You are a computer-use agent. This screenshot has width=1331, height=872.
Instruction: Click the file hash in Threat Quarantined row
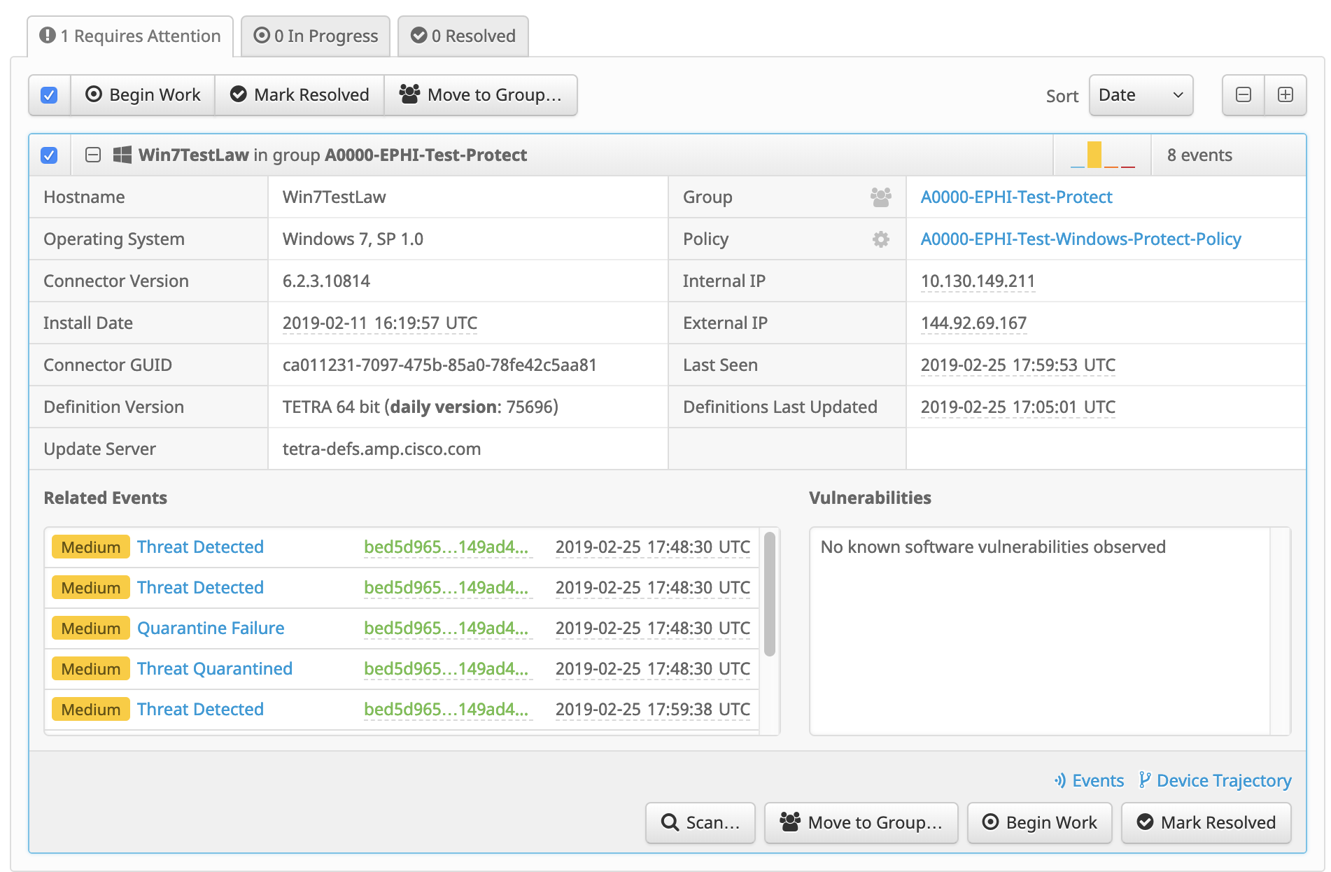click(x=446, y=669)
